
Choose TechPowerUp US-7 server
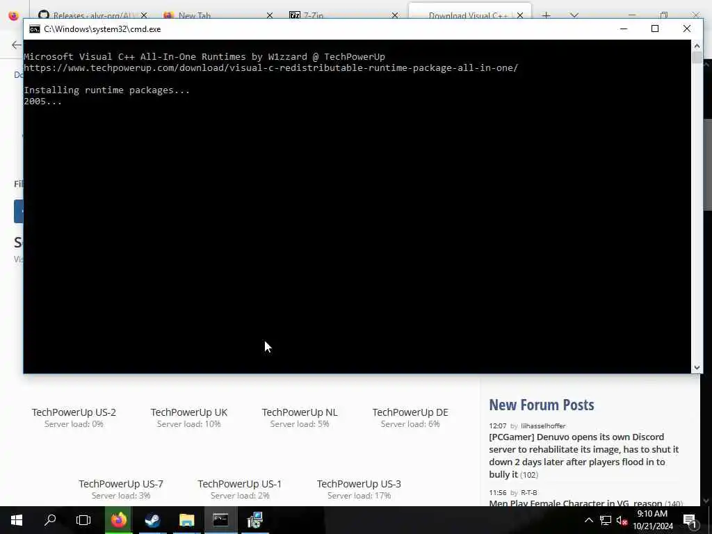pyautogui.click(x=121, y=484)
